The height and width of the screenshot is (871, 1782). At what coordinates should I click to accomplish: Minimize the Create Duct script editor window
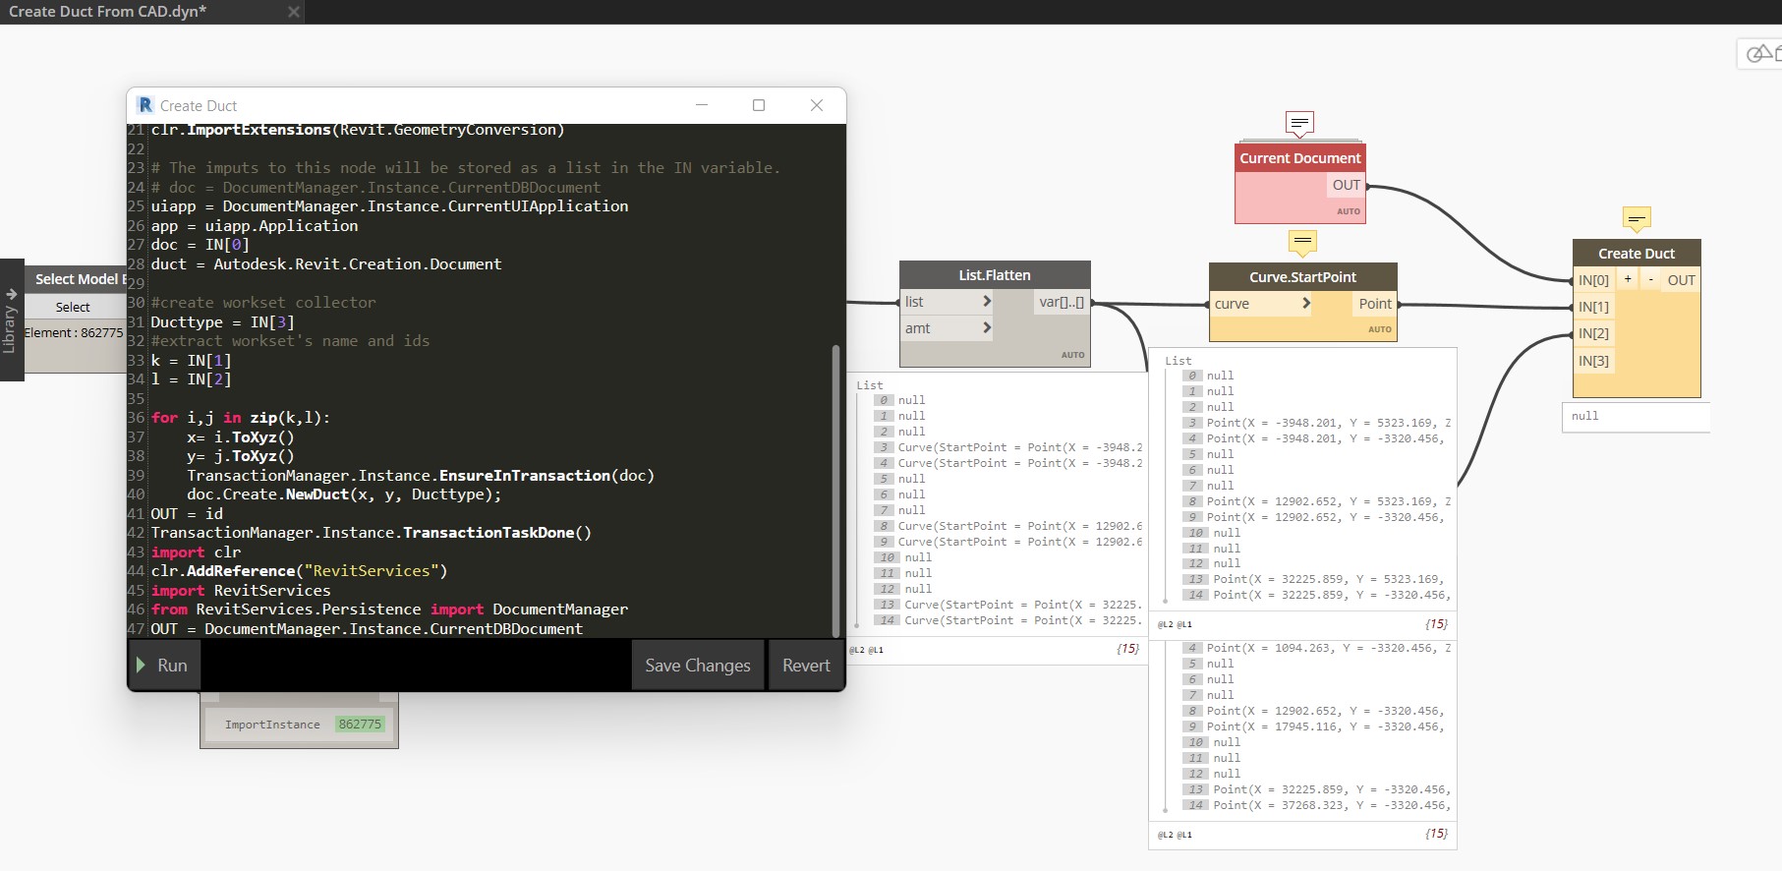point(702,105)
